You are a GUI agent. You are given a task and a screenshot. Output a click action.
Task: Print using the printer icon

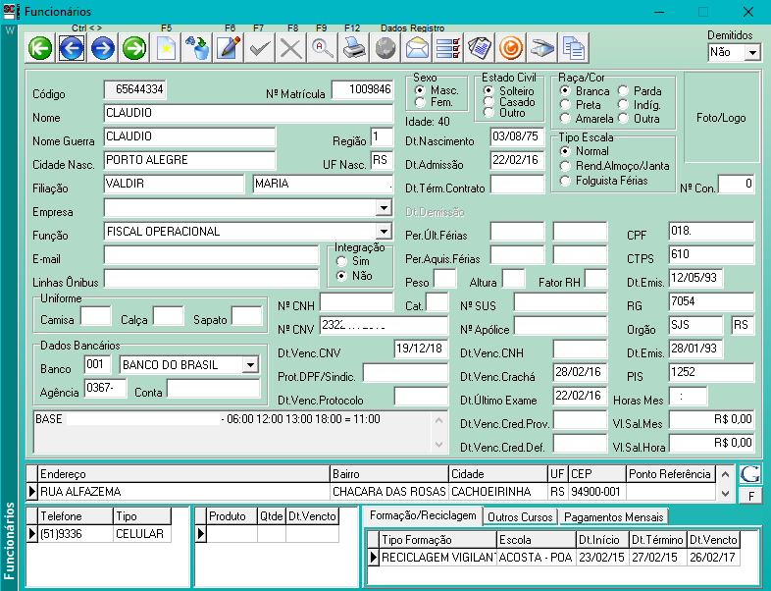pos(353,47)
